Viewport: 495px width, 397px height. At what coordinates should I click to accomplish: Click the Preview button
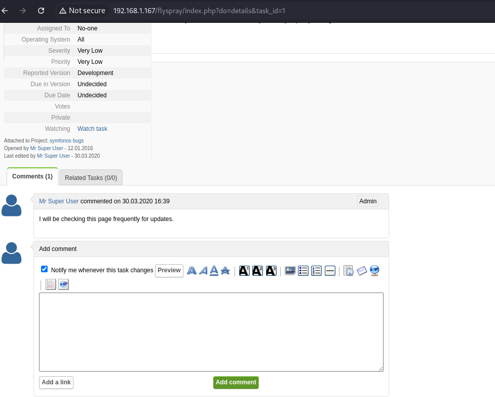[x=169, y=270]
